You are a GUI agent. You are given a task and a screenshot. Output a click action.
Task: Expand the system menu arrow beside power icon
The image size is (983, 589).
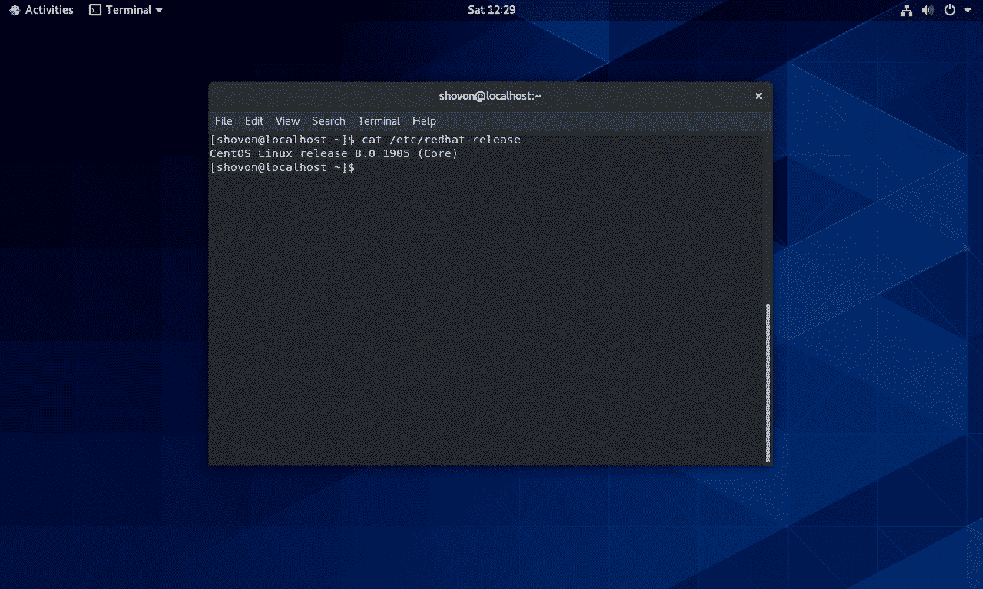point(968,11)
